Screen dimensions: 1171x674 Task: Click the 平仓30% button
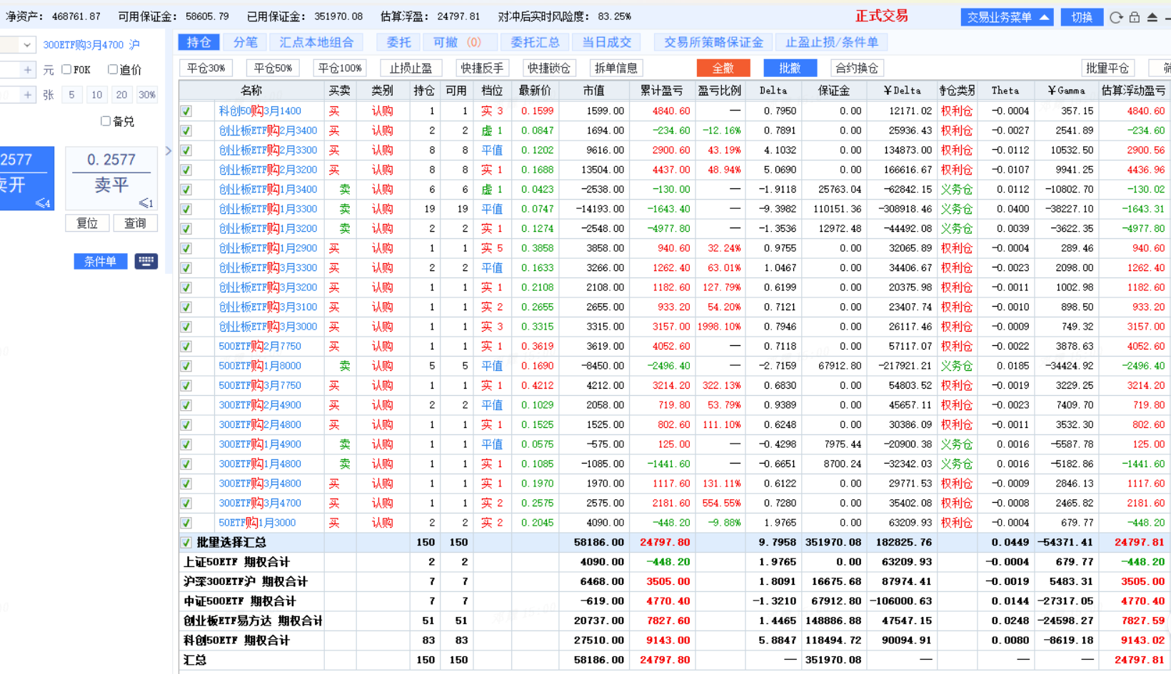tap(206, 68)
